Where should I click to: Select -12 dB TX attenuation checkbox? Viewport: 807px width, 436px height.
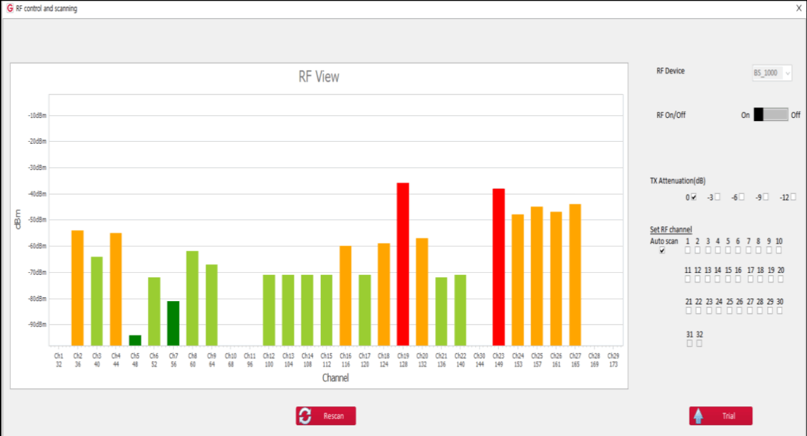pyautogui.click(x=793, y=197)
